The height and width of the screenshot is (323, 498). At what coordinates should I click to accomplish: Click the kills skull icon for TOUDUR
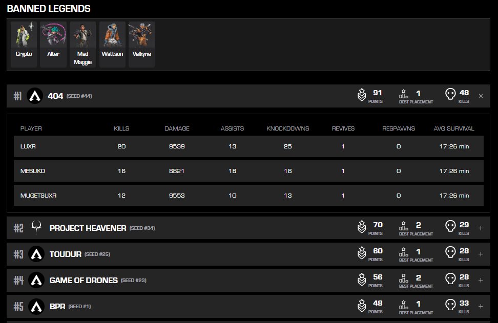click(x=450, y=252)
